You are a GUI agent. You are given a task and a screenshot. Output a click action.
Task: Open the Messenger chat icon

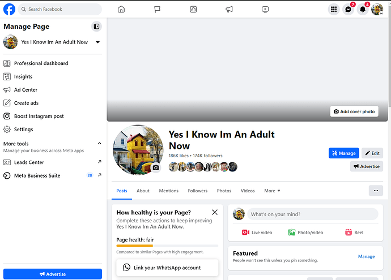coord(348,9)
